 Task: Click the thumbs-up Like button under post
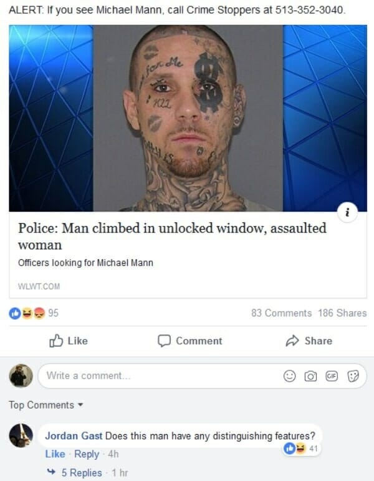coord(69,341)
